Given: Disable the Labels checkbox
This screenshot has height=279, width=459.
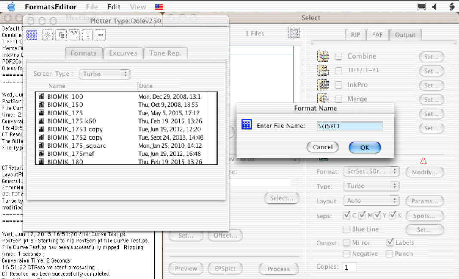Looking at the screenshot, I should [390, 242].
